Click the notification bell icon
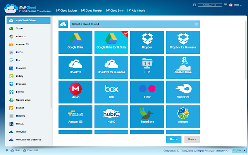 (7, 150)
